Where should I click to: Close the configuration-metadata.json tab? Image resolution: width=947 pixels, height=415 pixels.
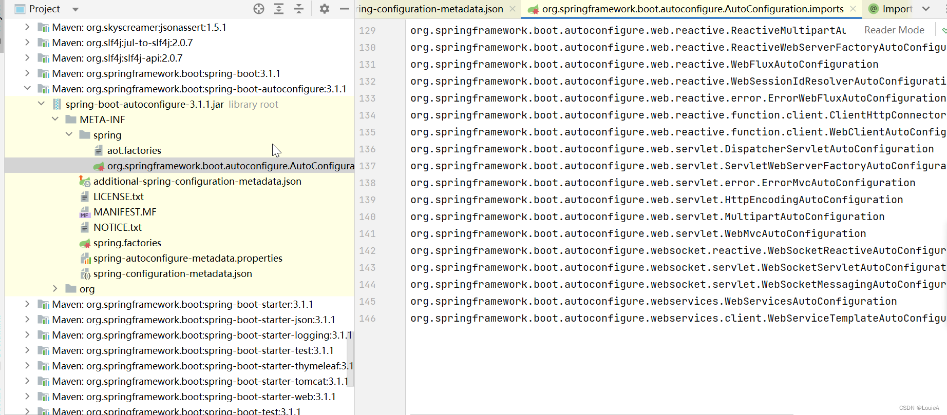(513, 9)
